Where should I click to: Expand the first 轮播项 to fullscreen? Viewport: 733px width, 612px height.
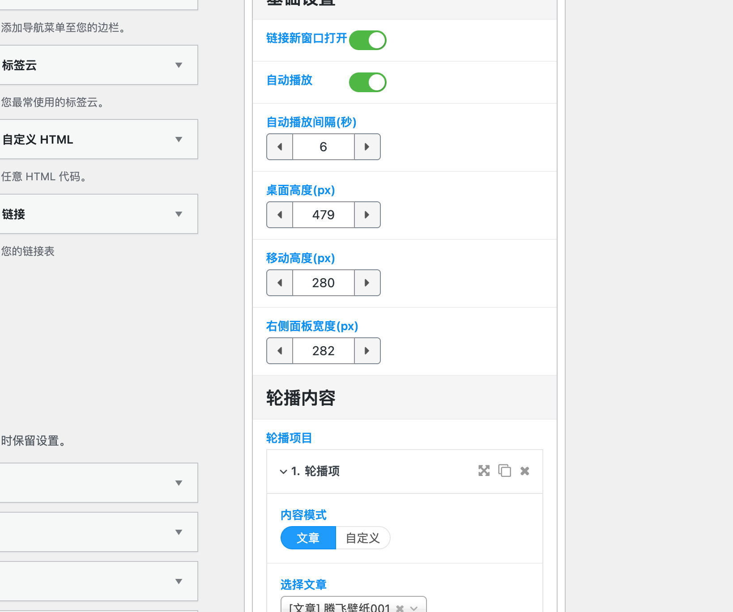[x=484, y=471]
